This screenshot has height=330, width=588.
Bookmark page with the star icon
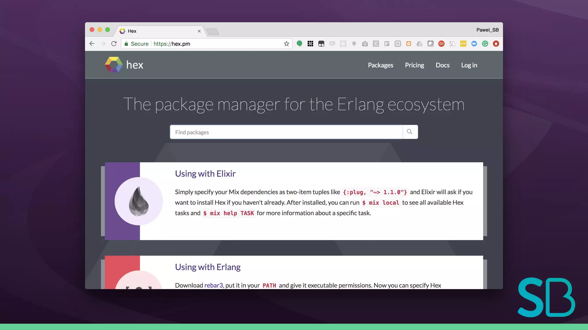tap(286, 44)
